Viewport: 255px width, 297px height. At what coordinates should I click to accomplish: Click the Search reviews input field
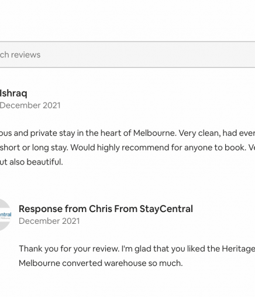coord(127,54)
